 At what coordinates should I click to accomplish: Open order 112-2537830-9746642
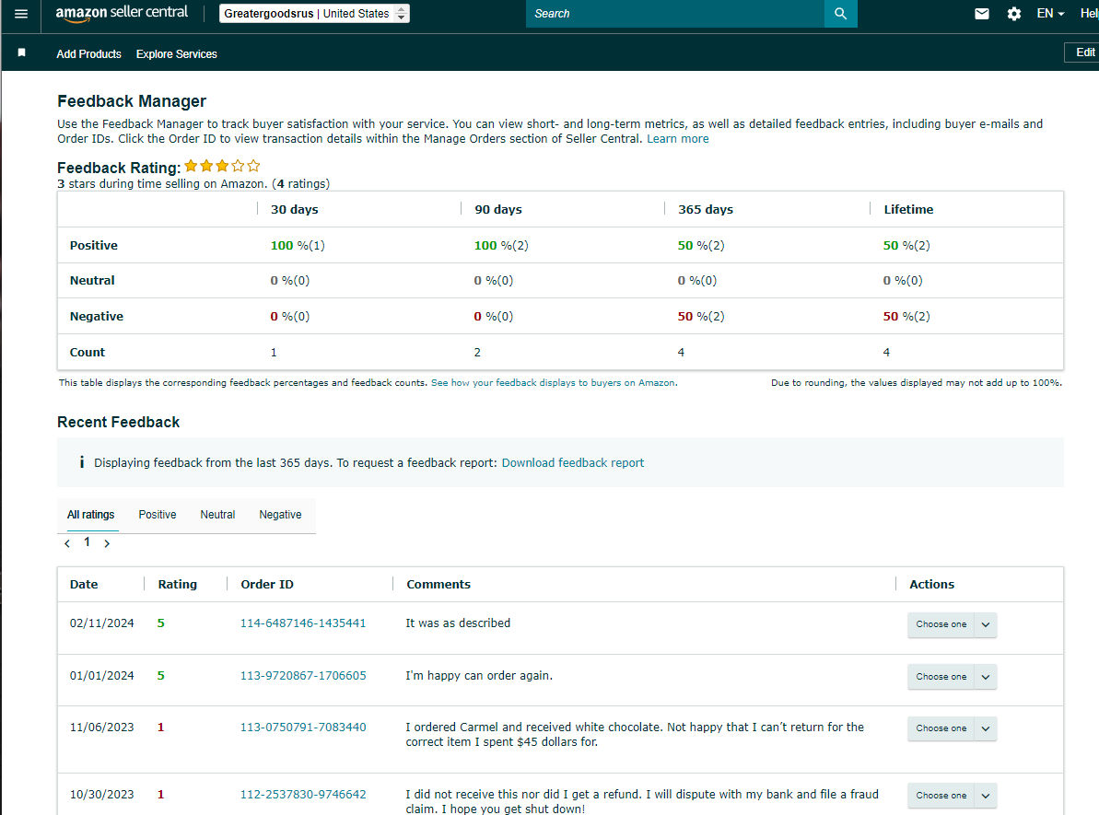tap(303, 795)
